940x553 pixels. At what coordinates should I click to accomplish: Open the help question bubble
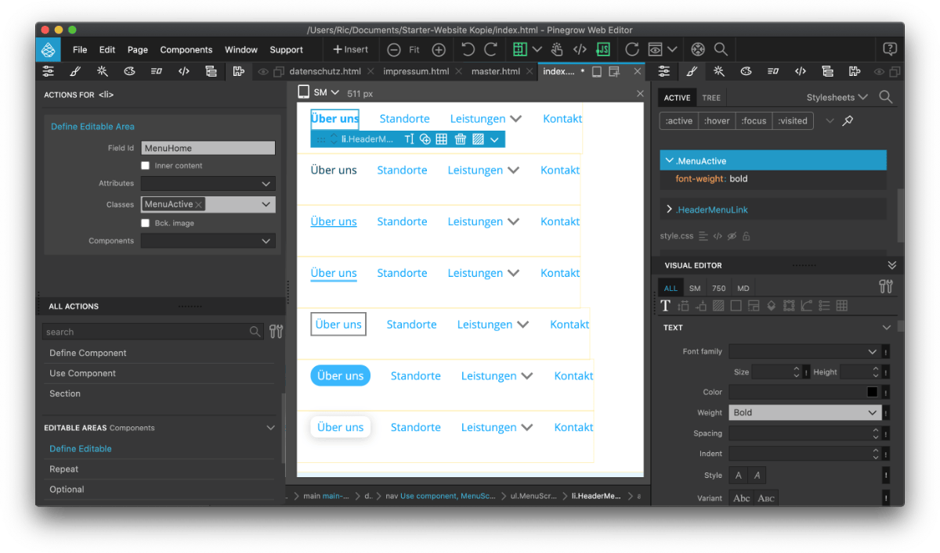point(890,48)
